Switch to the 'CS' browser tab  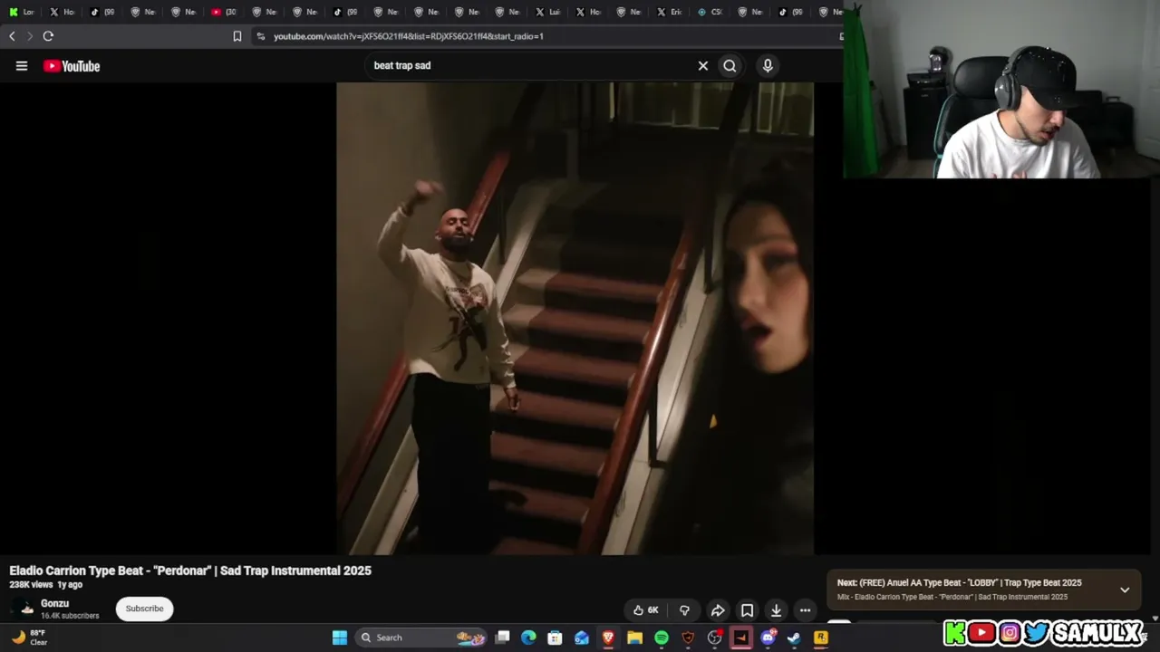click(709, 12)
